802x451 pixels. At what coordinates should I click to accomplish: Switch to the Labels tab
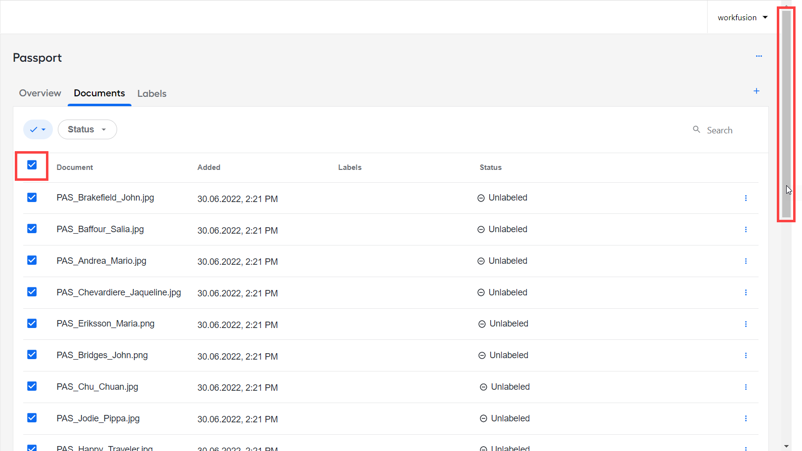pos(152,94)
